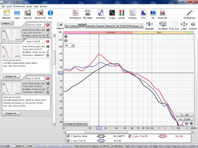
Task: Open the Tools menu
Action: point(9,6)
